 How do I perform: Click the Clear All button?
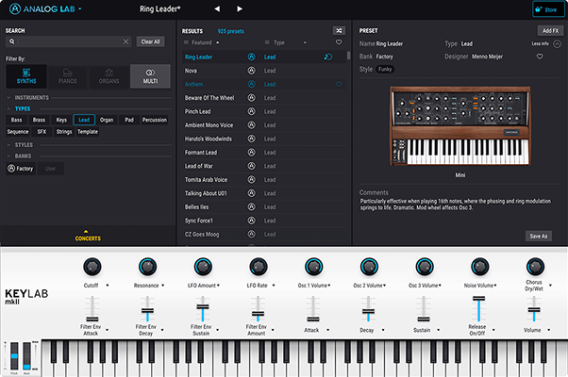pyautogui.click(x=150, y=41)
